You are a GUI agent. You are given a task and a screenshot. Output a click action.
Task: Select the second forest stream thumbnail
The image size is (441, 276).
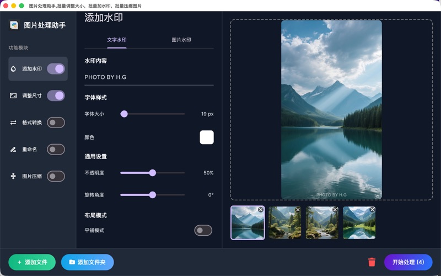[285, 223]
